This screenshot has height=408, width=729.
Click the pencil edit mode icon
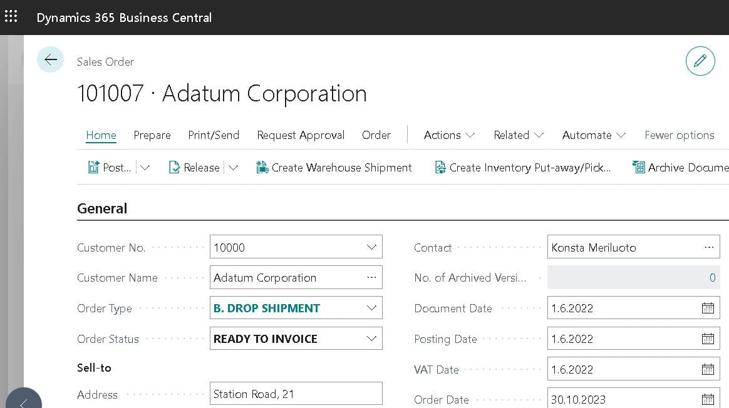tap(700, 61)
